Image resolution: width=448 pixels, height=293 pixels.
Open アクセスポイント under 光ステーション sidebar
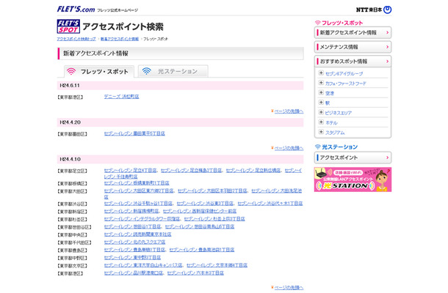tap(353, 157)
